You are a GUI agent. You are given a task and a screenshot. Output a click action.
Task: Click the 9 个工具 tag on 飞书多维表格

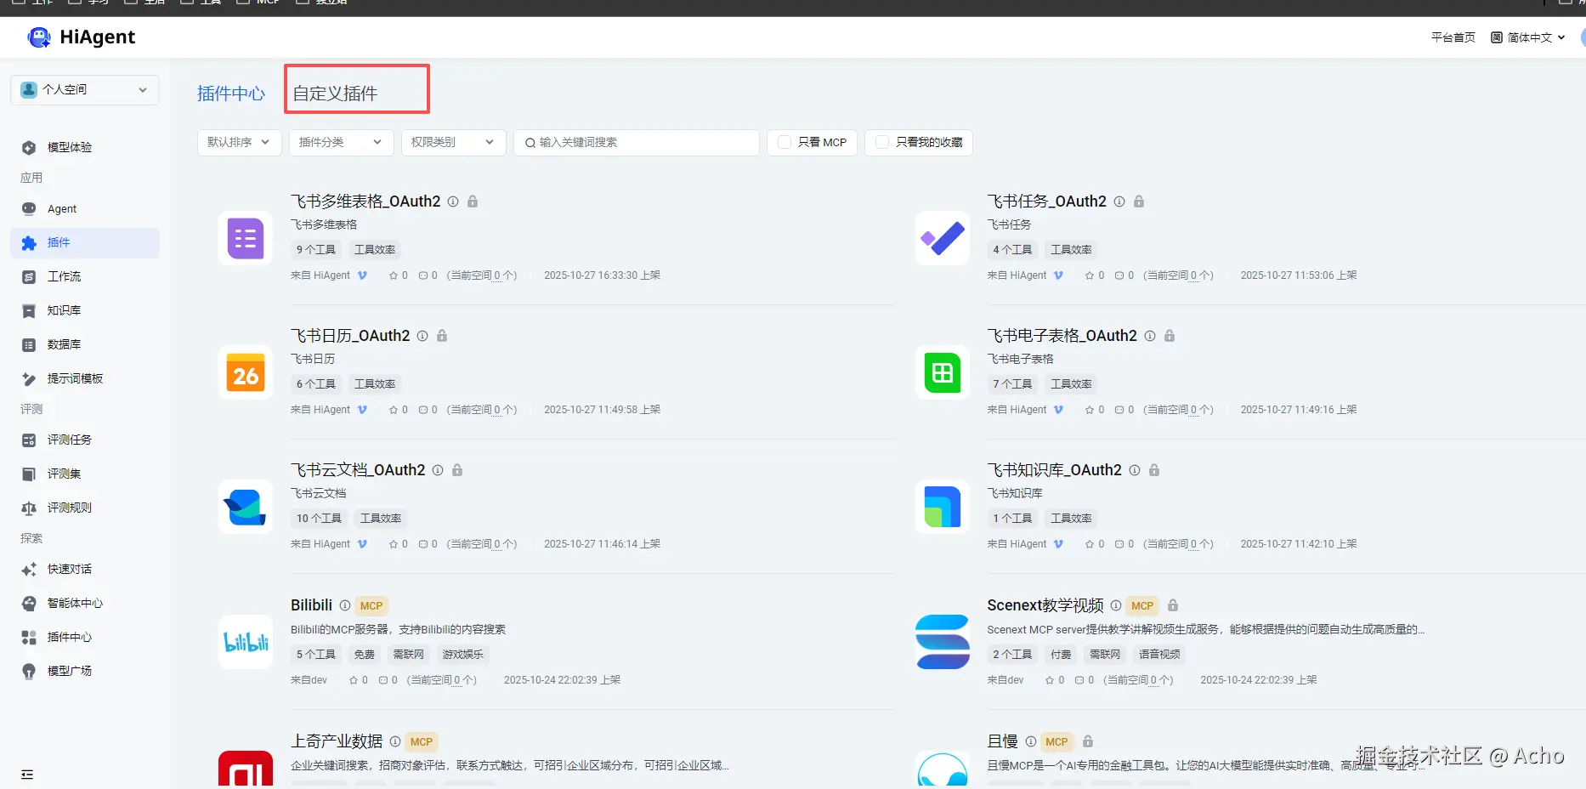pyautogui.click(x=316, y=250)
